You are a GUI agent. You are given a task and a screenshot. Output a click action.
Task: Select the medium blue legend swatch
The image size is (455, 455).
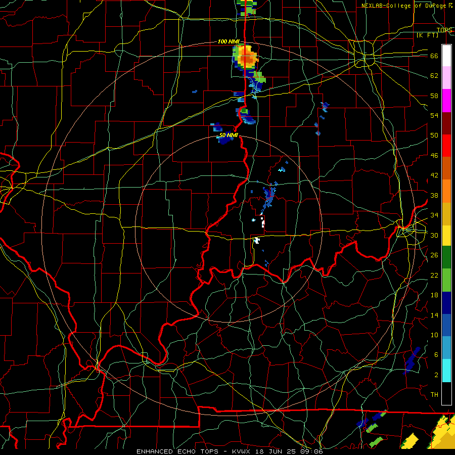click(x=446, y=325)
